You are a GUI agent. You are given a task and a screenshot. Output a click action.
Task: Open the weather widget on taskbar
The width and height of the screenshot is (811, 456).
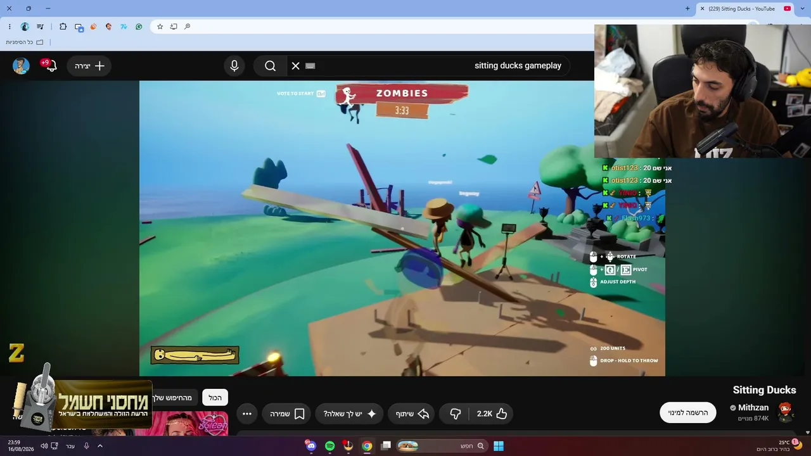pos(781,446)
